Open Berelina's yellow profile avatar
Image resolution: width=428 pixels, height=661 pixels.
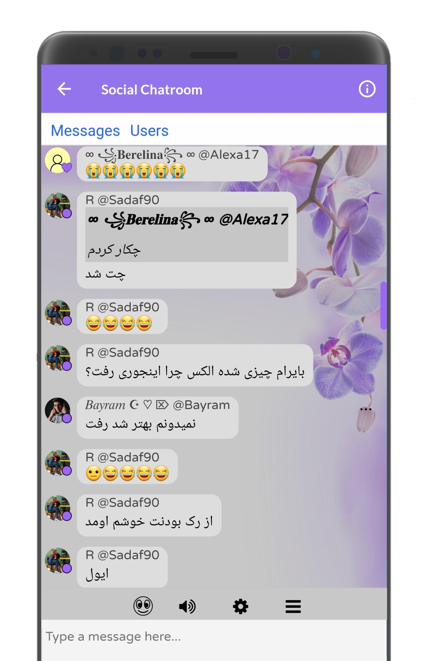tap(58, 160)
